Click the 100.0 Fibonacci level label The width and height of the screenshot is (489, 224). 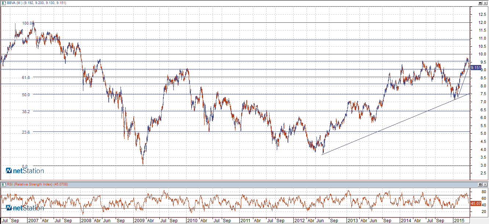coord(27,23)
